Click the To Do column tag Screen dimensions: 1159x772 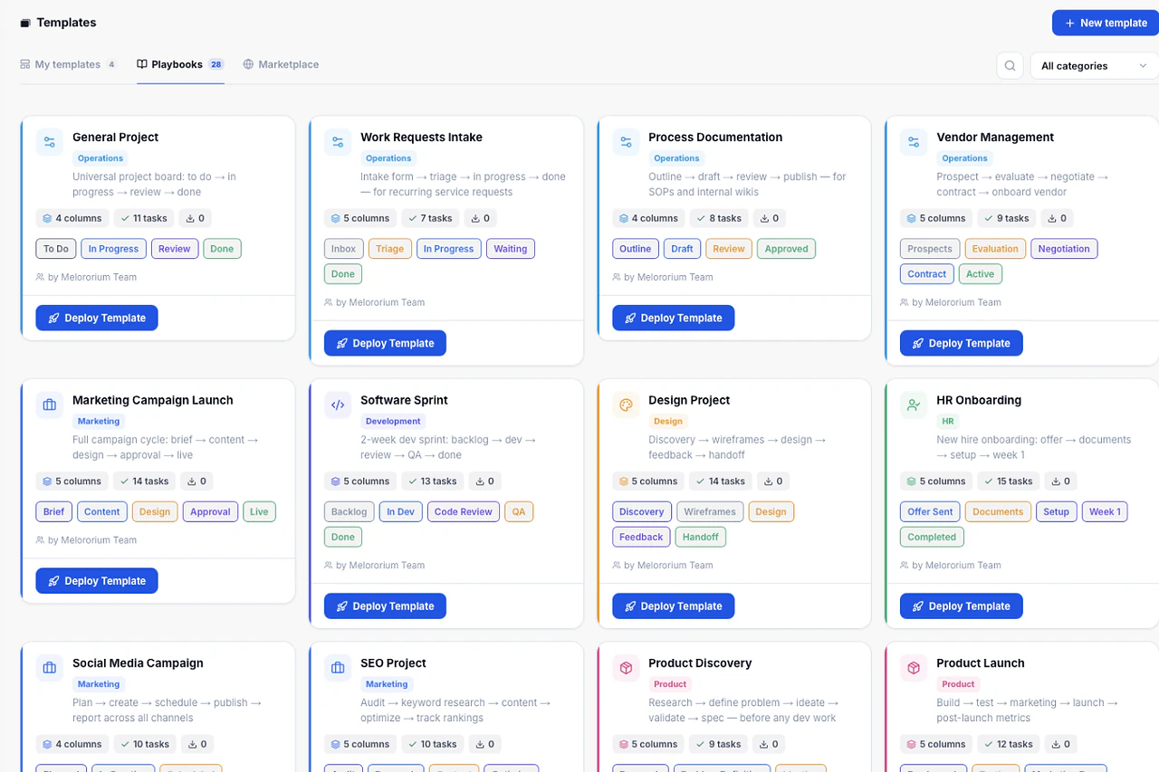pyautogui.click(x=56, y=249)
